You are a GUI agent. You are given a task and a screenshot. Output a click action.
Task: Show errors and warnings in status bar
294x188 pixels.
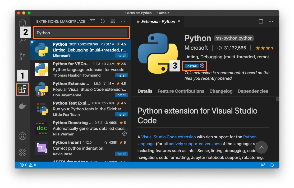tap(28, 165)
